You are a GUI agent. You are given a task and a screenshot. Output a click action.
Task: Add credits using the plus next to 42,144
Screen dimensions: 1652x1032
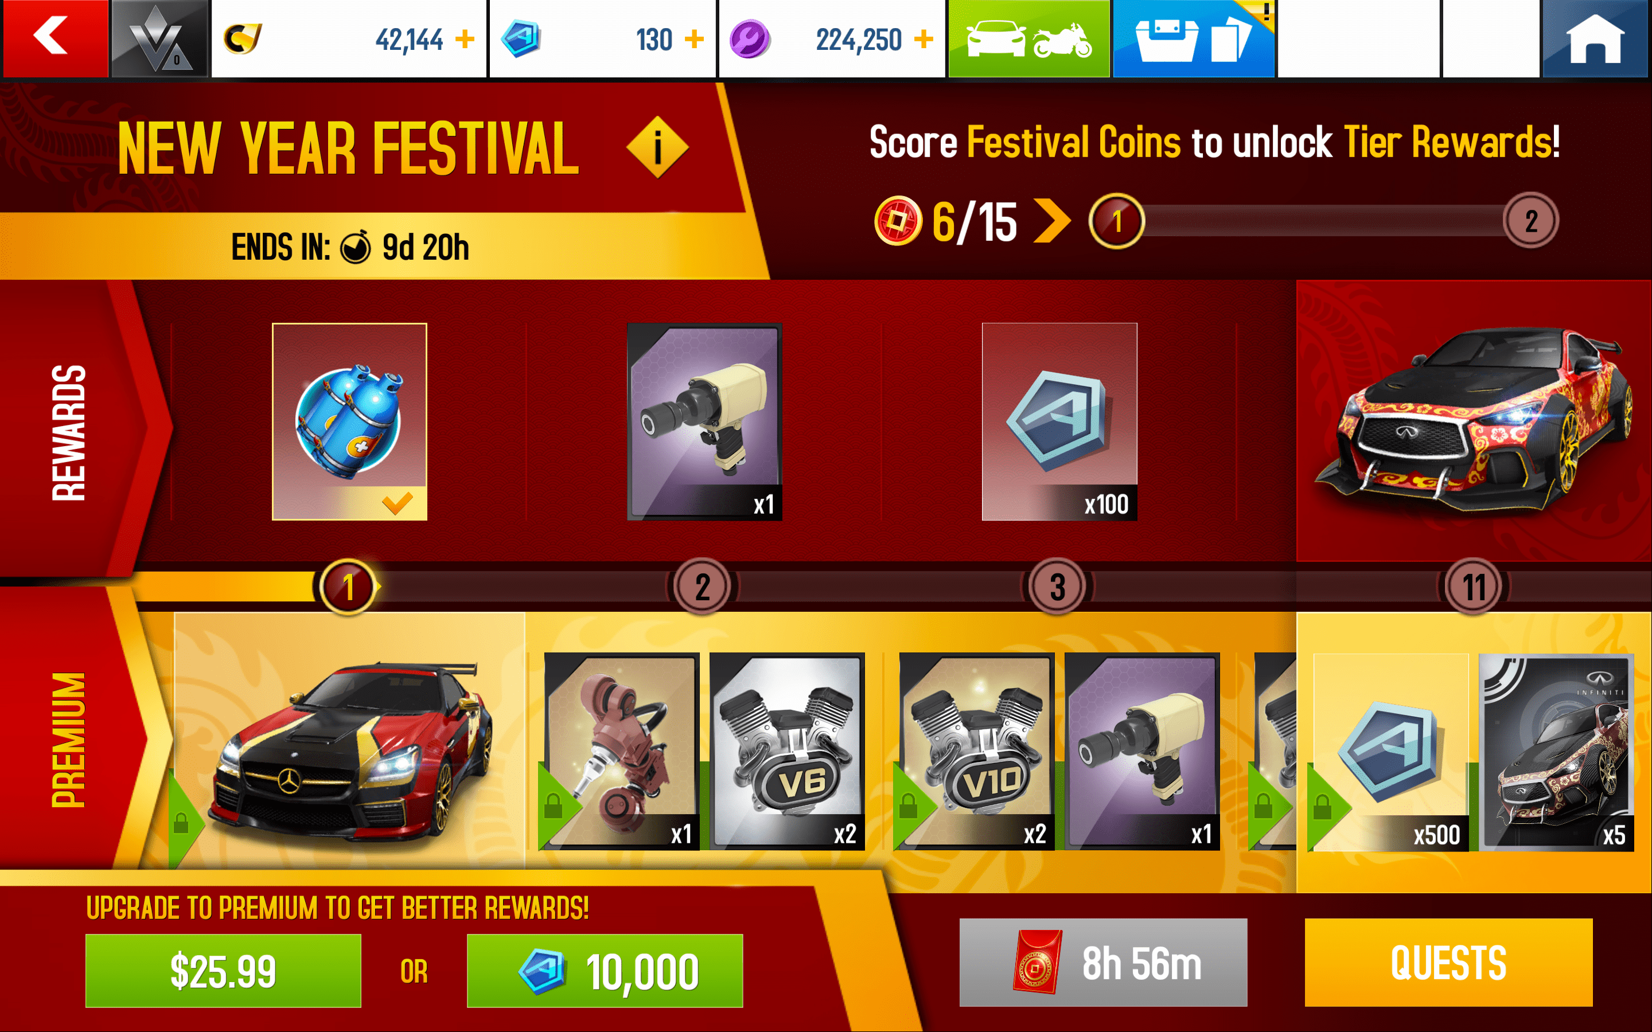(465, 39)
